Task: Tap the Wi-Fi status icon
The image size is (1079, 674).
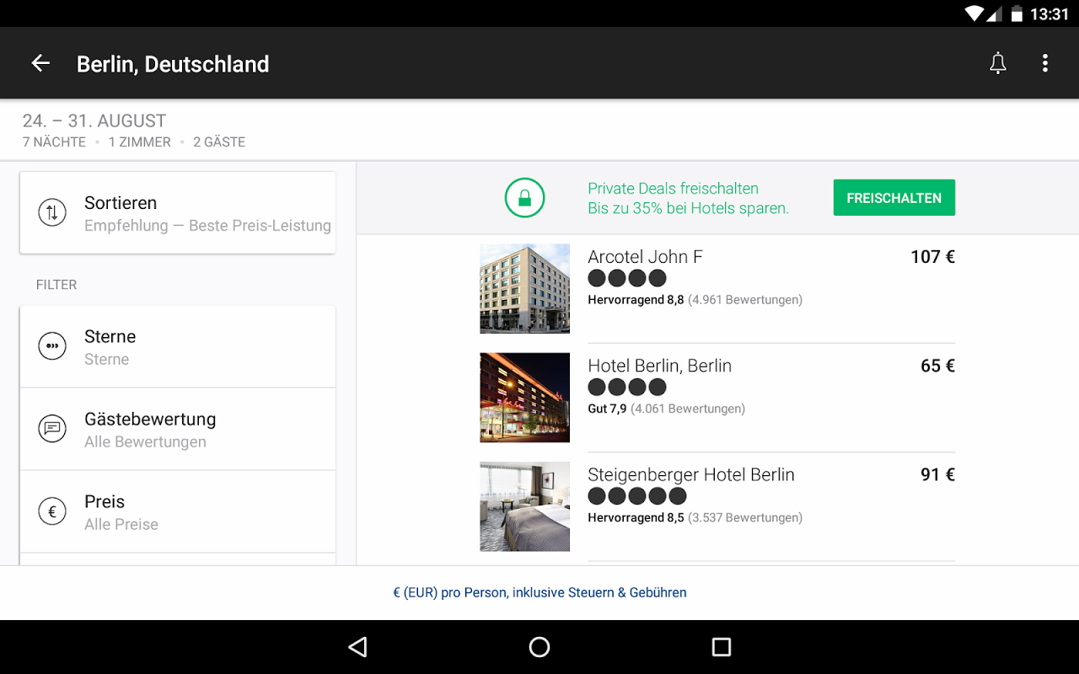Action: (x=974, y=13)
